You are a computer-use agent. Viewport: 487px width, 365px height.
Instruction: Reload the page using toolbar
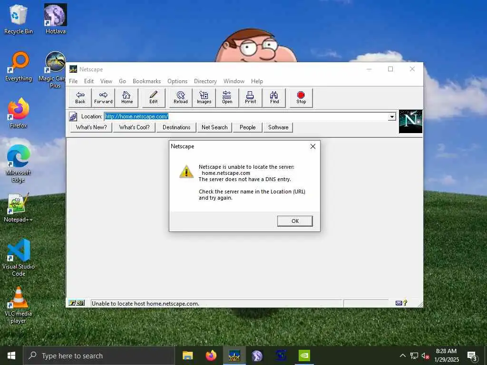tap(181, 98)
